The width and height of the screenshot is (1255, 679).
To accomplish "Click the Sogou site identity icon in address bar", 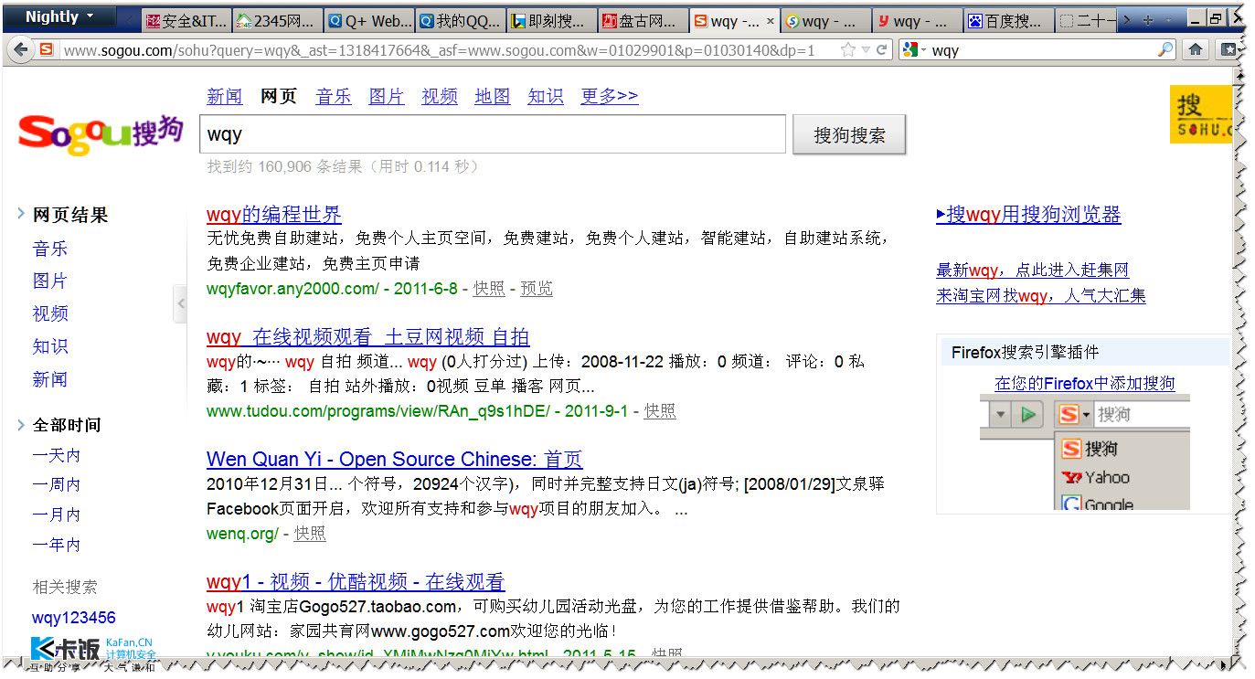I will [x=47, y=50].
